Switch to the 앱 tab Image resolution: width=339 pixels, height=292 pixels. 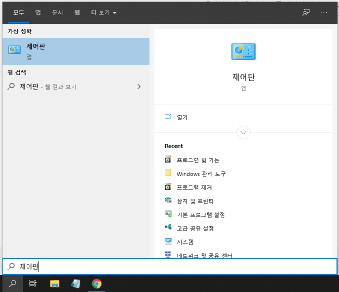click(x=38, y=12)
